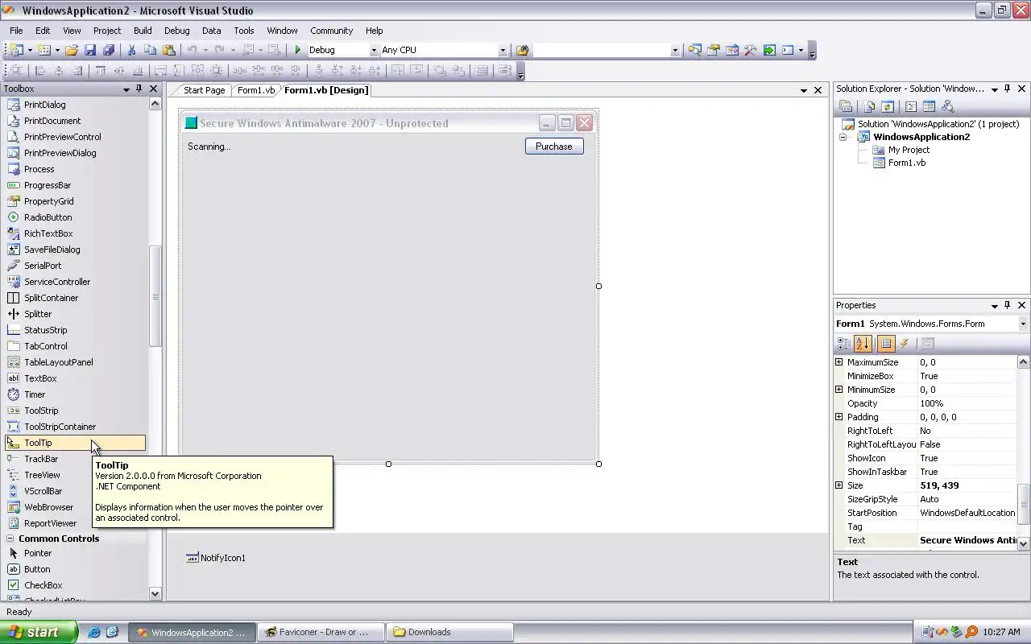The width and height of the screenshot is (1031, 644).
Task: Open the Build menu
Action: [143, 31]
